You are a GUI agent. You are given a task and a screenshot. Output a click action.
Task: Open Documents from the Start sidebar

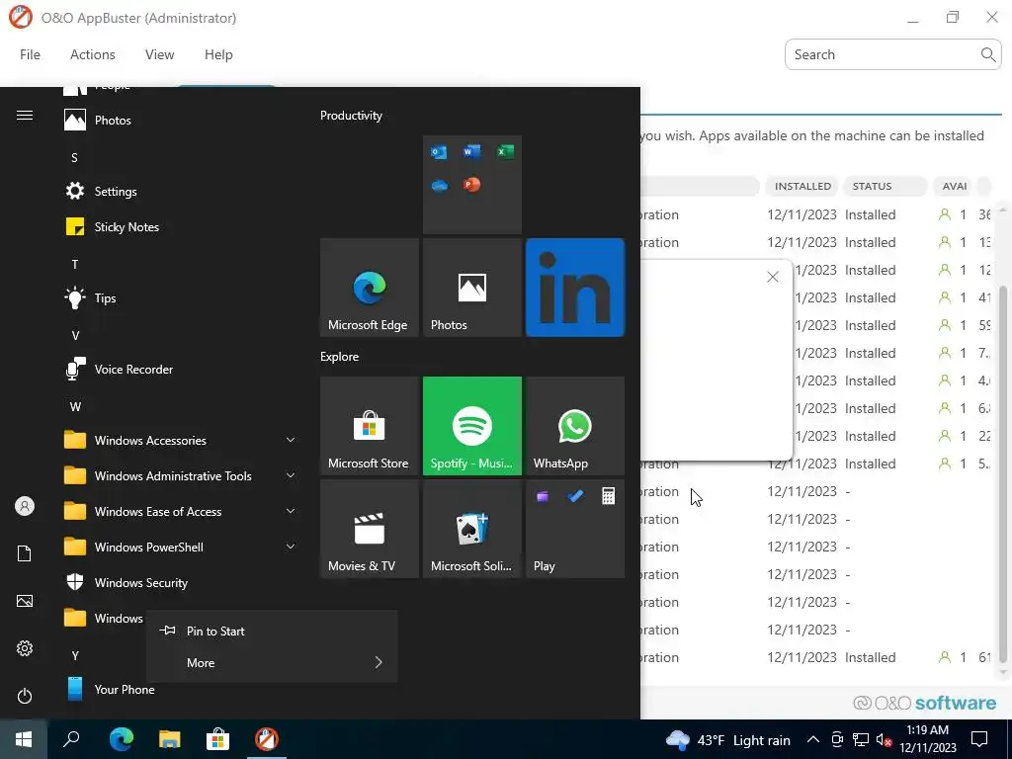(25, 553)
